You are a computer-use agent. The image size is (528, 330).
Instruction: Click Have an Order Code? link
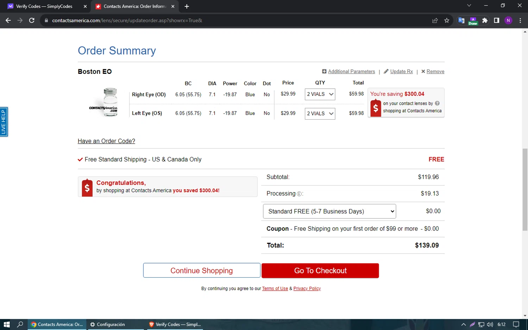tap(106, 141)
